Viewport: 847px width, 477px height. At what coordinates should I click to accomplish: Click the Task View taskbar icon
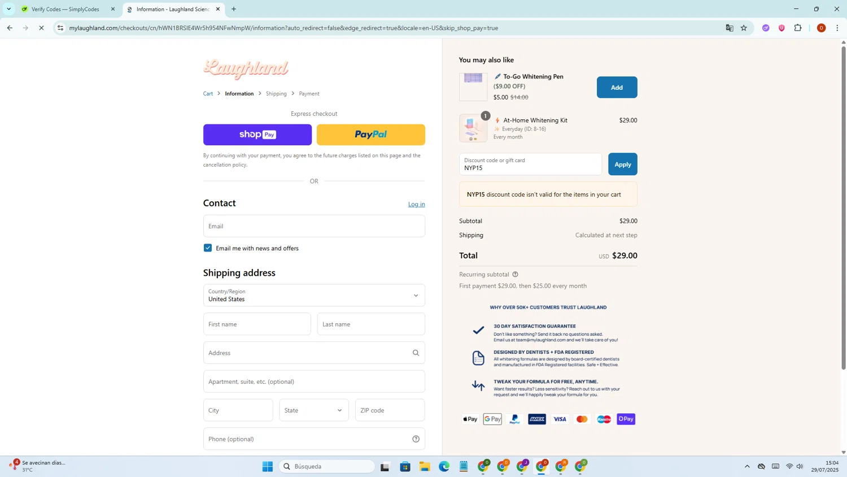click(385, 466)
